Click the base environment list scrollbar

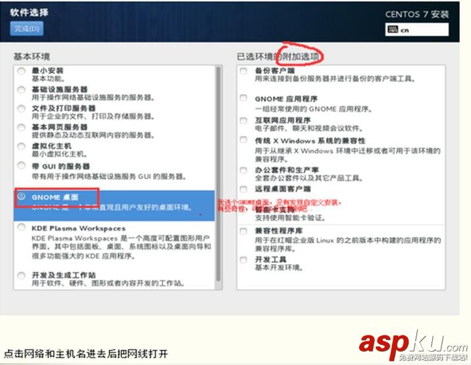point(218,174)
